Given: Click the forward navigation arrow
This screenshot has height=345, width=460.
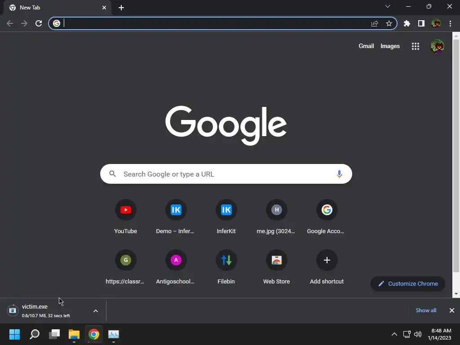Looking at the screenshot, I should (24, 23).
